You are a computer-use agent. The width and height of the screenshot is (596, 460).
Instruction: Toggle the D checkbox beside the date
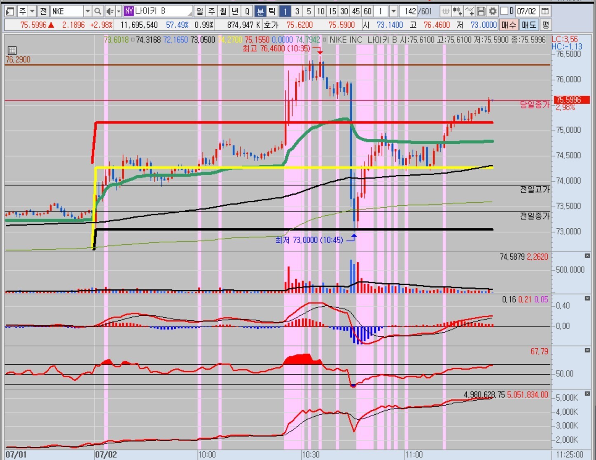(x=504, y=11)
